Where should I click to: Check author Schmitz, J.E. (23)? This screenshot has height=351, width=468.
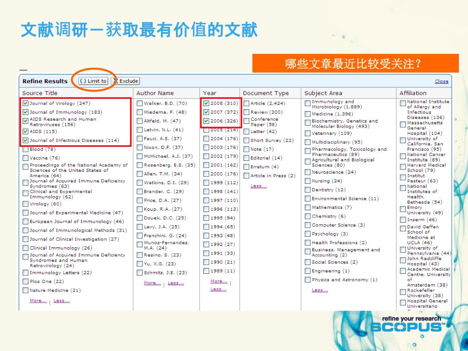click(139, 272)
